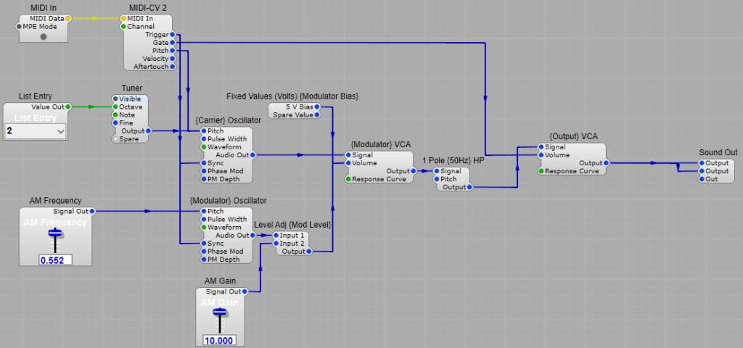Click the MPE Mode pin on MIDI In
743x348 pixels.
(x=20, y=27)
